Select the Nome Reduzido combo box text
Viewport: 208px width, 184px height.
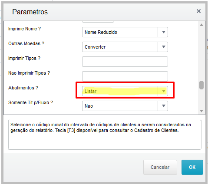click(101, 32)
